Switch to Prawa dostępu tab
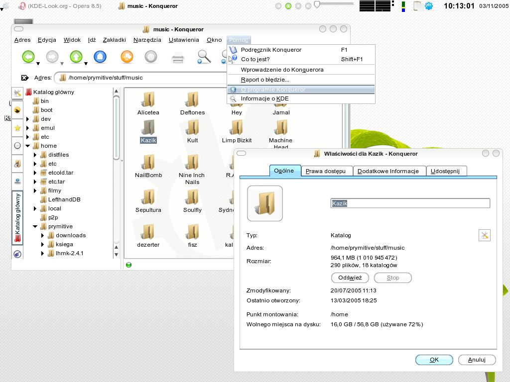 pyautogui.click(x=327, y=171)
